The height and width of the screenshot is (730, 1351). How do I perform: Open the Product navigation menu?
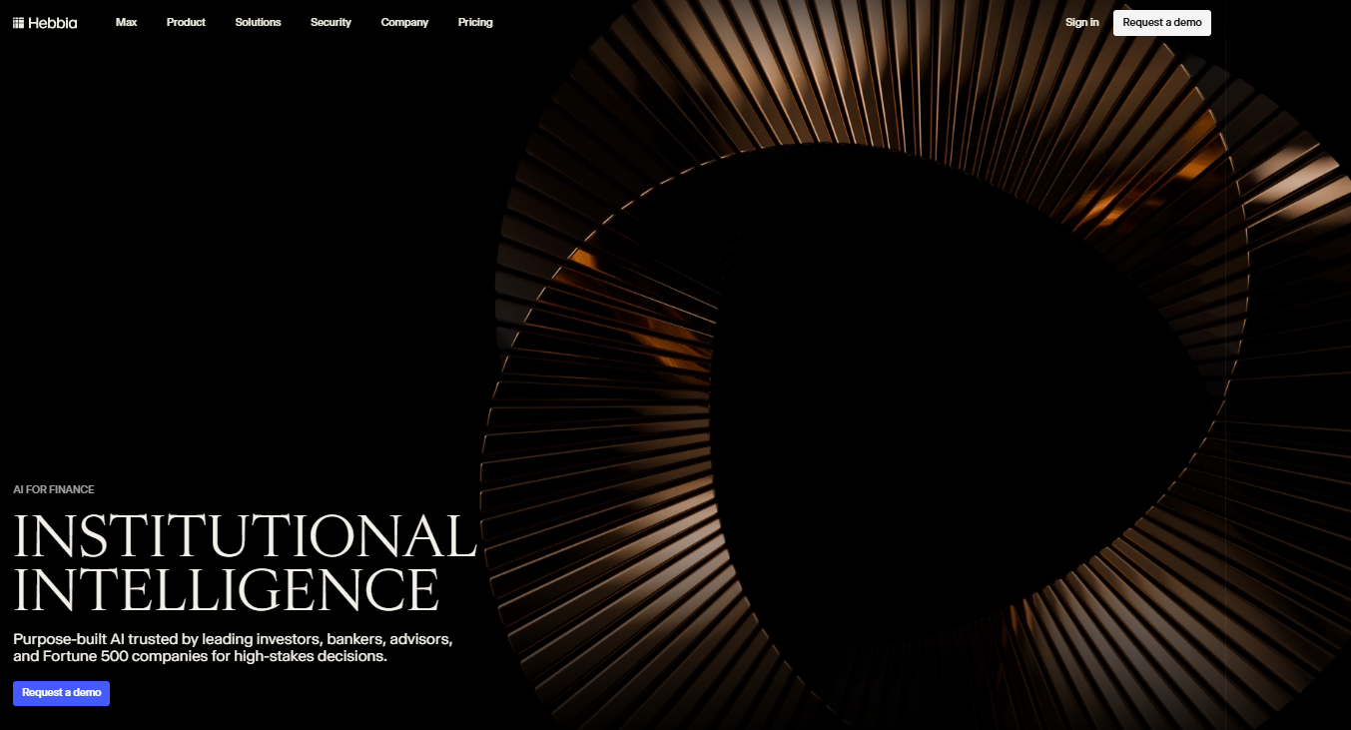pyautogui.click(x=186, y=22)
